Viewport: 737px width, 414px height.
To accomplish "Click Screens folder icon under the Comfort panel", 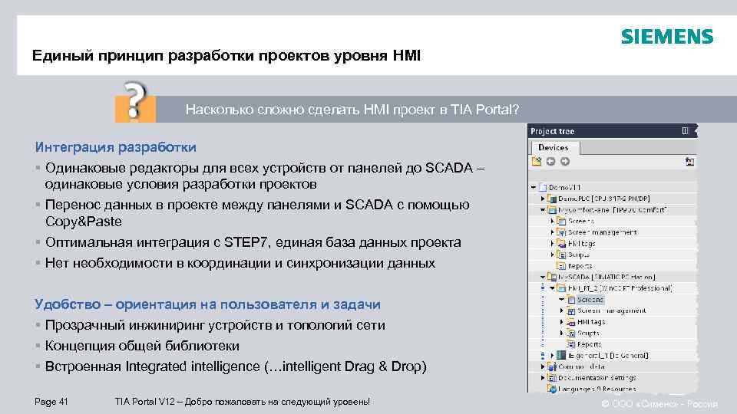I will (561, 221).
